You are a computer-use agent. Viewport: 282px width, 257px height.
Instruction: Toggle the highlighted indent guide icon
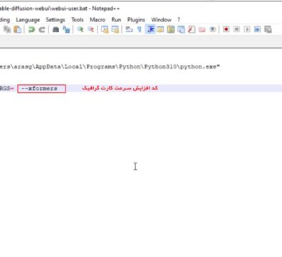coord(150,29)
